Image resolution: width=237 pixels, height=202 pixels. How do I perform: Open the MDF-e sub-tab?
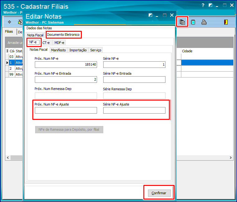[x=59, y=43]
